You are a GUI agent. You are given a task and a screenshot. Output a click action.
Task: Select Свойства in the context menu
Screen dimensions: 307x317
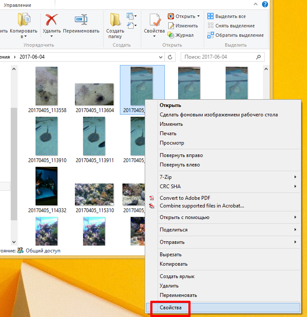[x=170, y=308]
